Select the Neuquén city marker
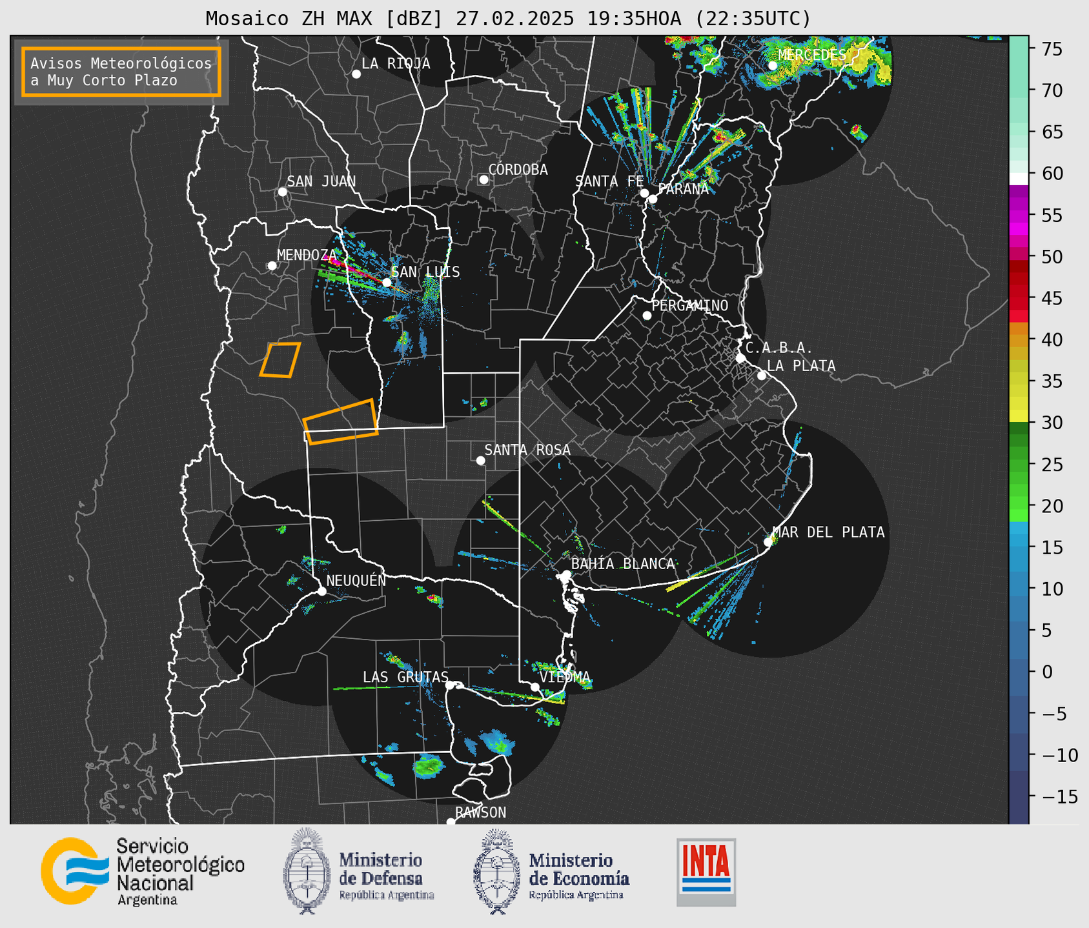 point(321,591)
